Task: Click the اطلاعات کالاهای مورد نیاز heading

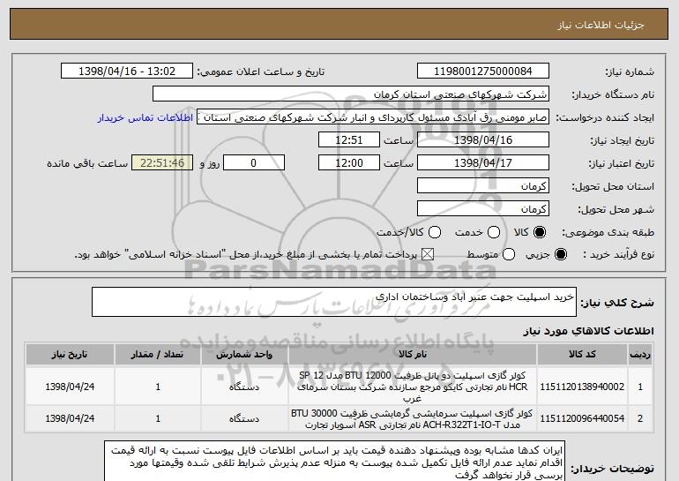Action: tap(588, 331)
